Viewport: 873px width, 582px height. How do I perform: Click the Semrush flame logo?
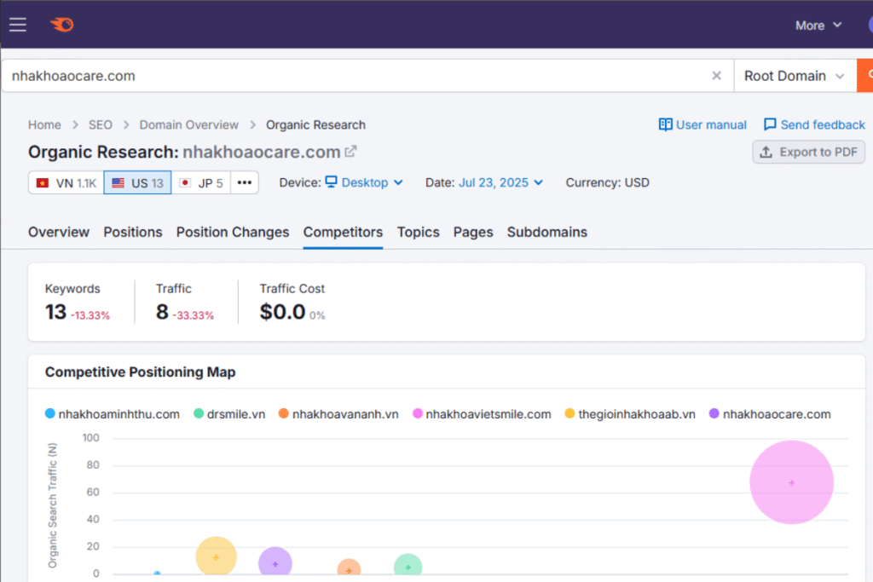click(62, 25)
